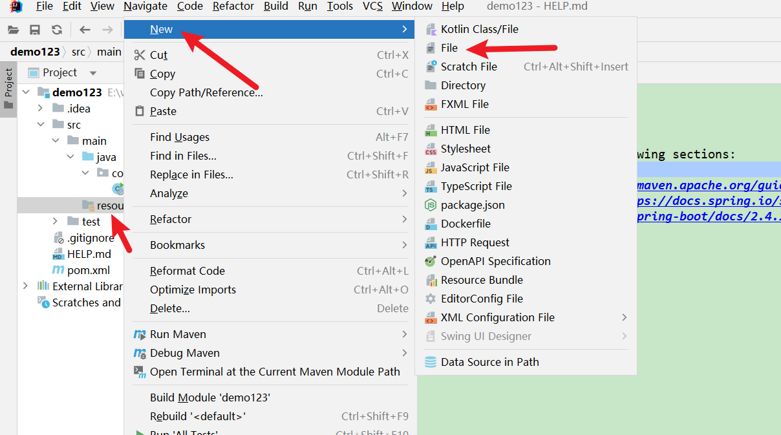Collapse the java folder

(70, 157)
